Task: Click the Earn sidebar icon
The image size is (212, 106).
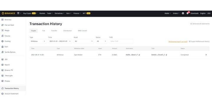Action: pyautogui.click(x=2, y=47)
